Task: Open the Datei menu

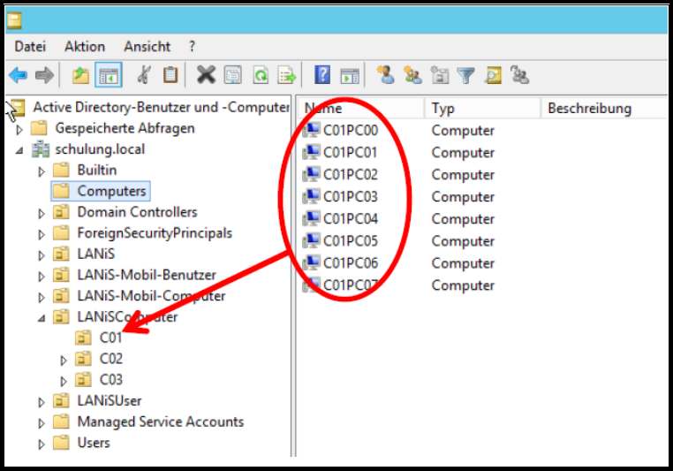Action: [30, 46]
